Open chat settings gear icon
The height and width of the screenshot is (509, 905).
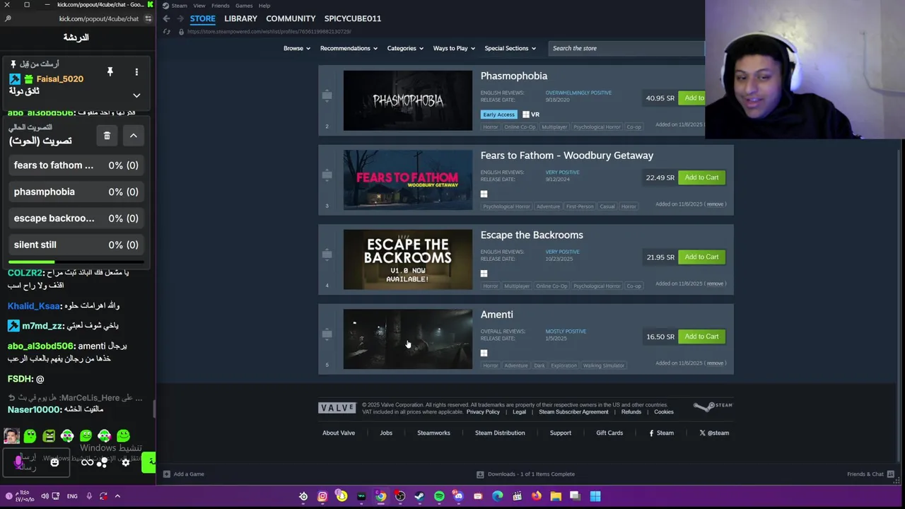(126, 462)
